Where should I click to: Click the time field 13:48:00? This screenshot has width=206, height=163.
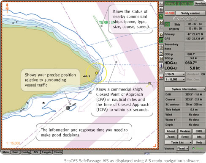195,28
